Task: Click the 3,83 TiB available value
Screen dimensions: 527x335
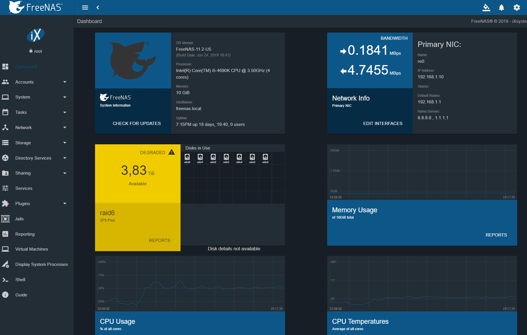Action: 138,171
